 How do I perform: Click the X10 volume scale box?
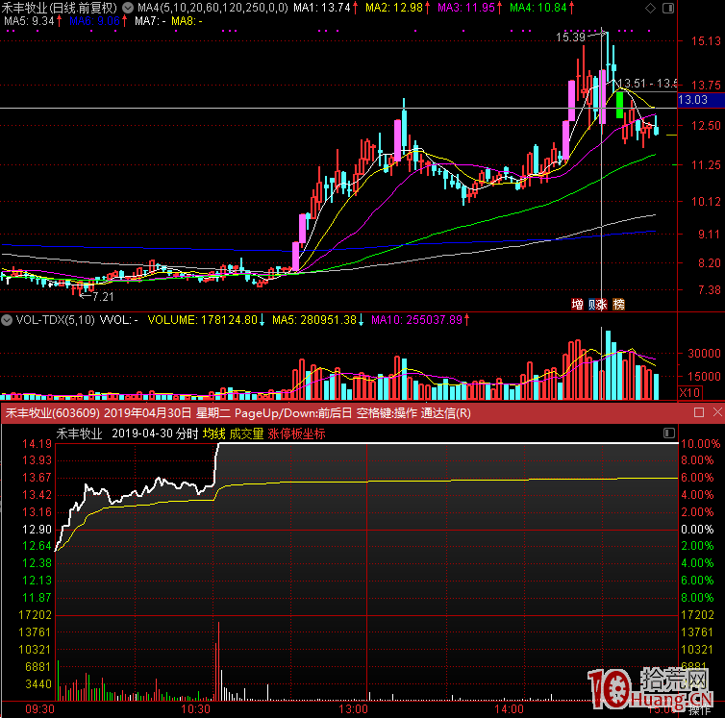689,393
